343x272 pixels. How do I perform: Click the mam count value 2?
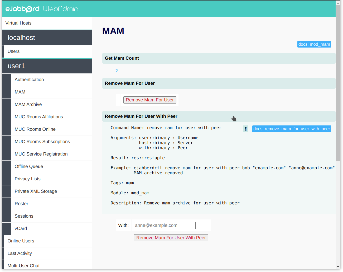coord(117,71)
